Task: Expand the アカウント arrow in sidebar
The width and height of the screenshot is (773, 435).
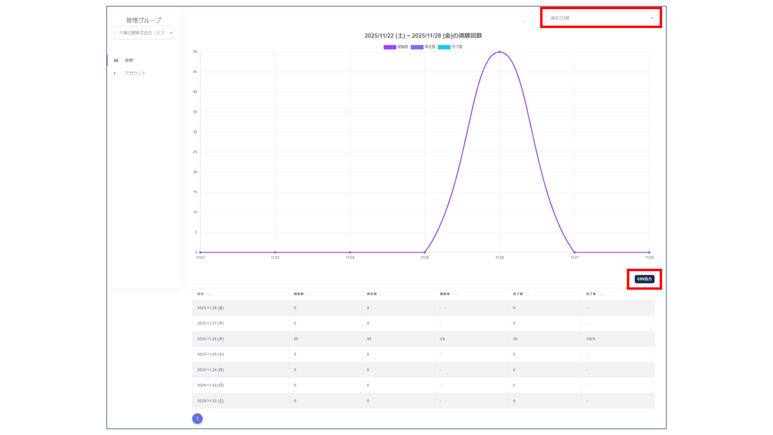Action: pyautogui.click(x=115, y=73)
